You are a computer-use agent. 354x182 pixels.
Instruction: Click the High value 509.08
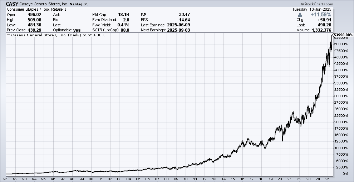pos(34,20)
